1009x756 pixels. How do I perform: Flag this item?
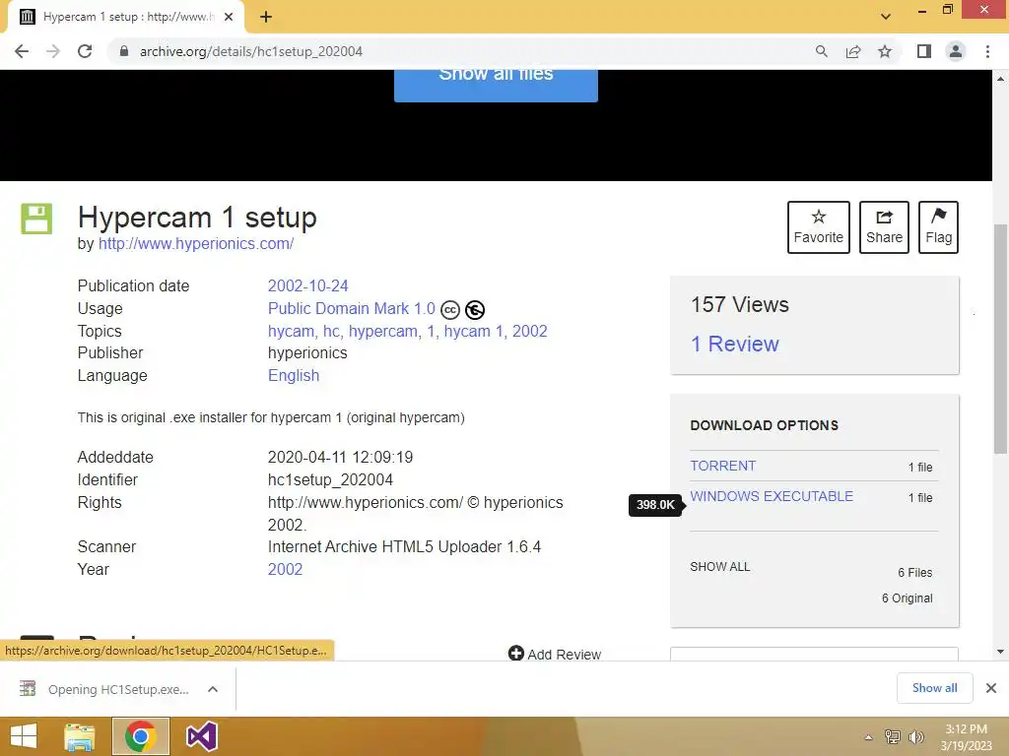(938, 227)
